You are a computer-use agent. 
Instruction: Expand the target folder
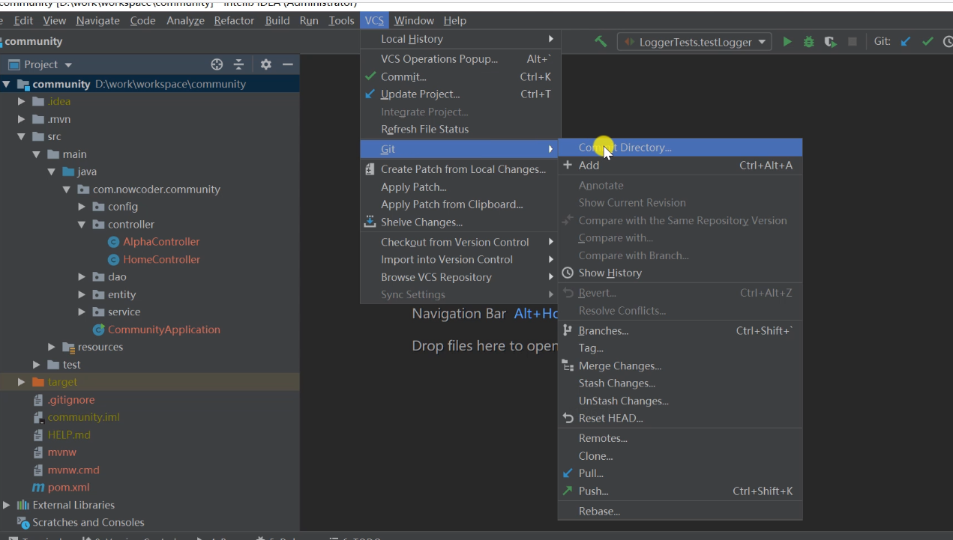[x=22, y=382]
